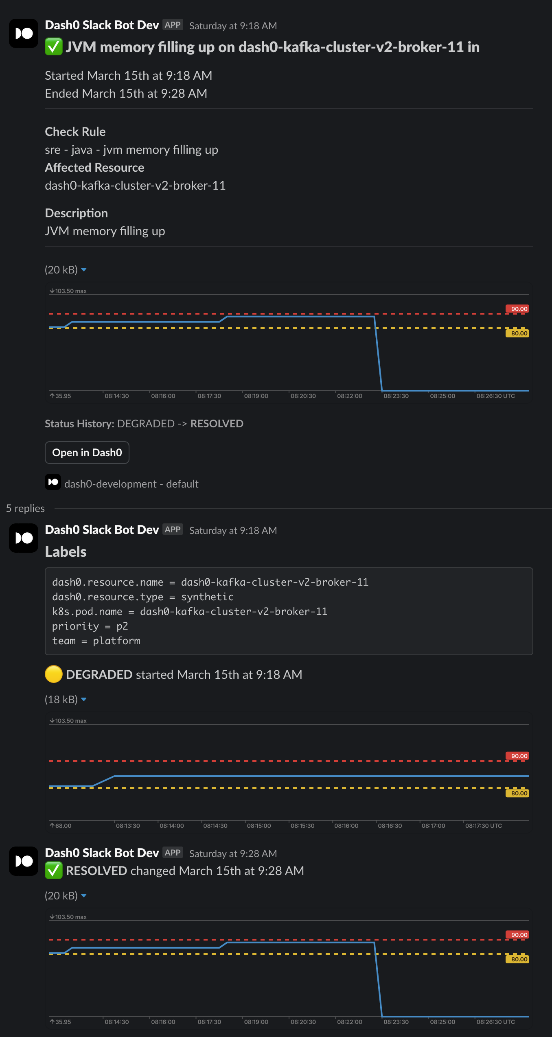Collapse the 18 kB chart attachment

click(x=84, y=700)
